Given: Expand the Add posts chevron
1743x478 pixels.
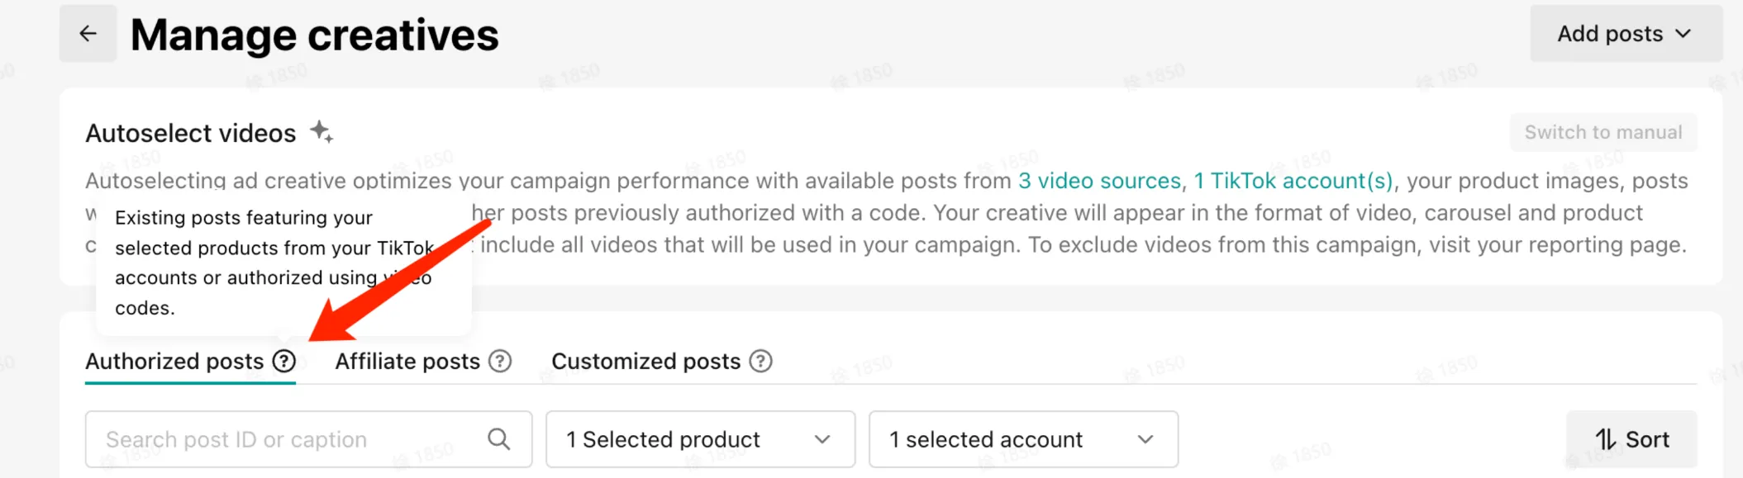Looking at the screenshot, I should point(1683,34).
